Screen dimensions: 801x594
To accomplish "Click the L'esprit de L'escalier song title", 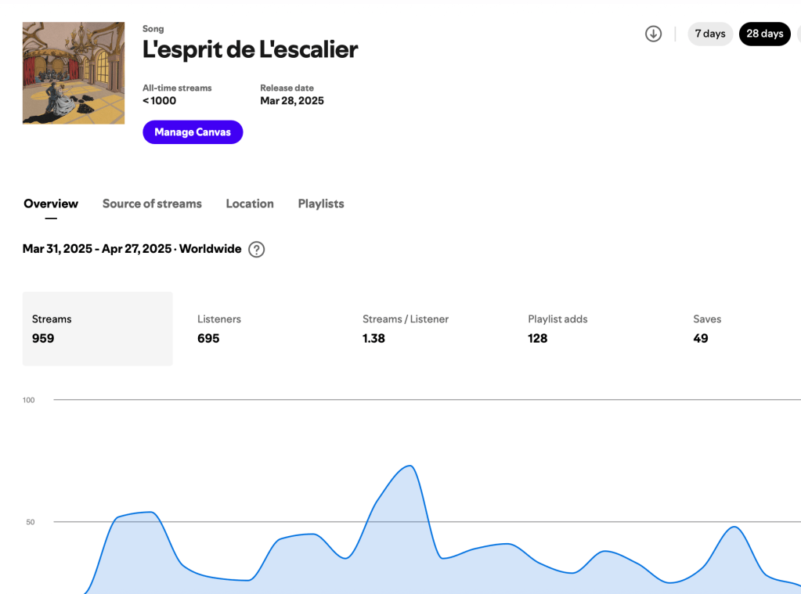I will (x=250, y=49).
